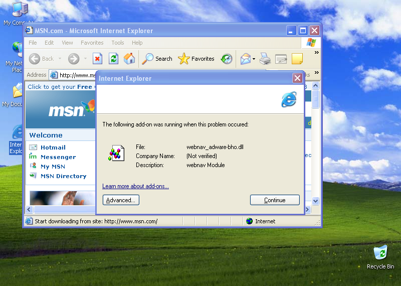Viewport: 401px width, 286px height.
Task: Click the webnav add-on file icon
Action: pyautogui.click(x=116, y=153)
